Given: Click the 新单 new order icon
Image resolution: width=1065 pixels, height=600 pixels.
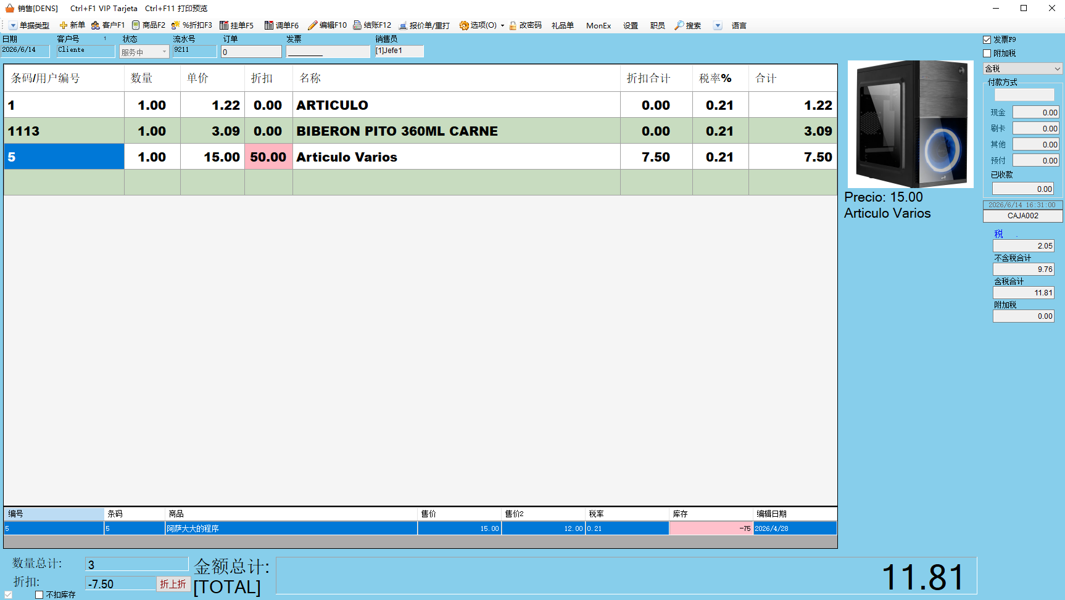Looking at the screenshot, I should 63,25.
